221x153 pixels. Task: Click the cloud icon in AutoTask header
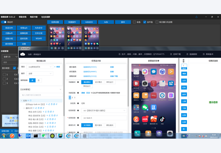tap(23, 54)
